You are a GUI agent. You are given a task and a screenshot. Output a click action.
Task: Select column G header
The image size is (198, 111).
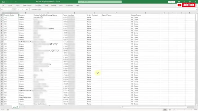pos(145,13)
